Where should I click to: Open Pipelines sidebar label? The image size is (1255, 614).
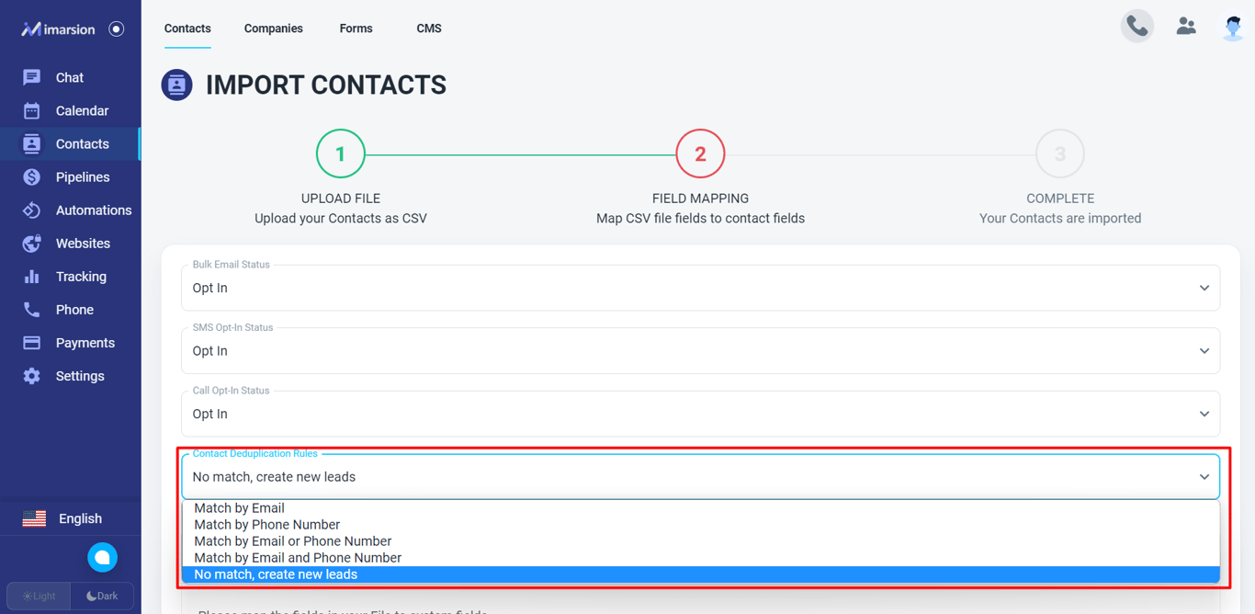click(x=83, y=176)
